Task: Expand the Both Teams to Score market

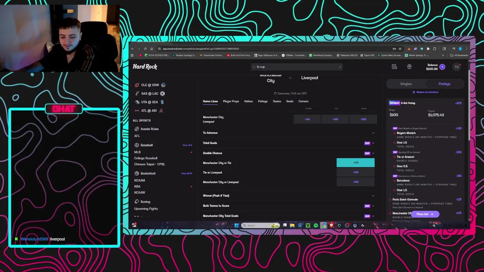Action: [x=373, y=206]
